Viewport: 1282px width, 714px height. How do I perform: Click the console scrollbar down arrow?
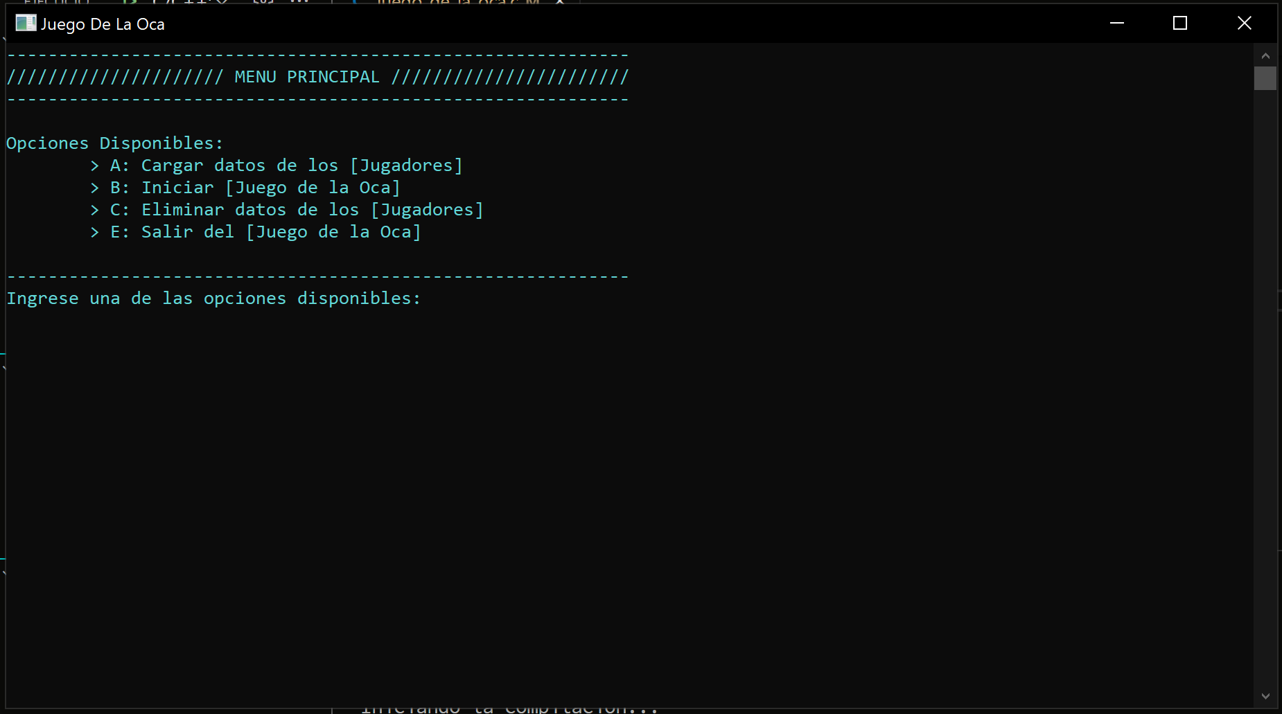click(x=1265, y=696)
